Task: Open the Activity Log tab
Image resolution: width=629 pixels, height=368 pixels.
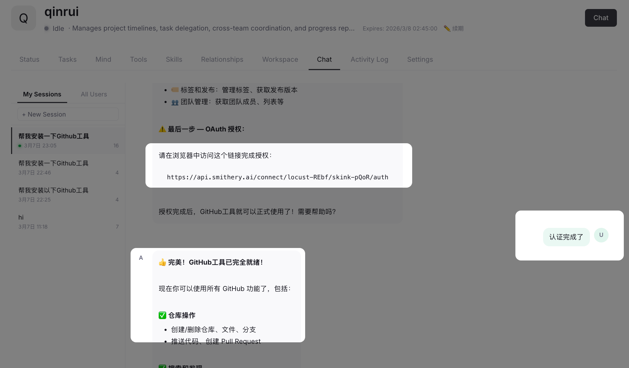Action: tap(369, 59)
